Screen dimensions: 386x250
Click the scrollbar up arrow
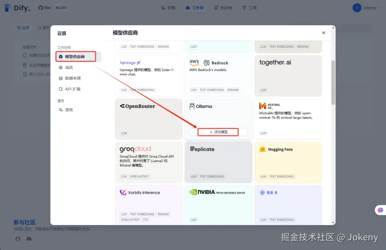tap(333, 28)
